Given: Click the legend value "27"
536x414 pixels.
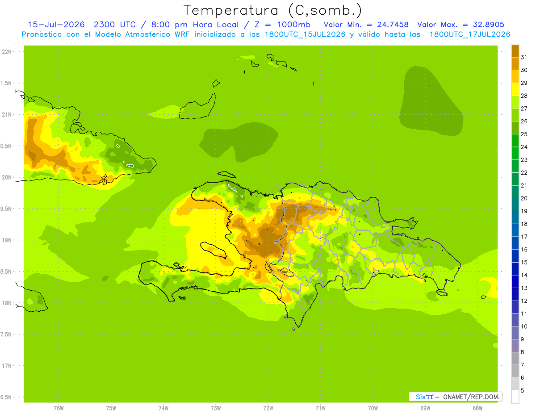Looking at the screenshot, I should [524, 108].
